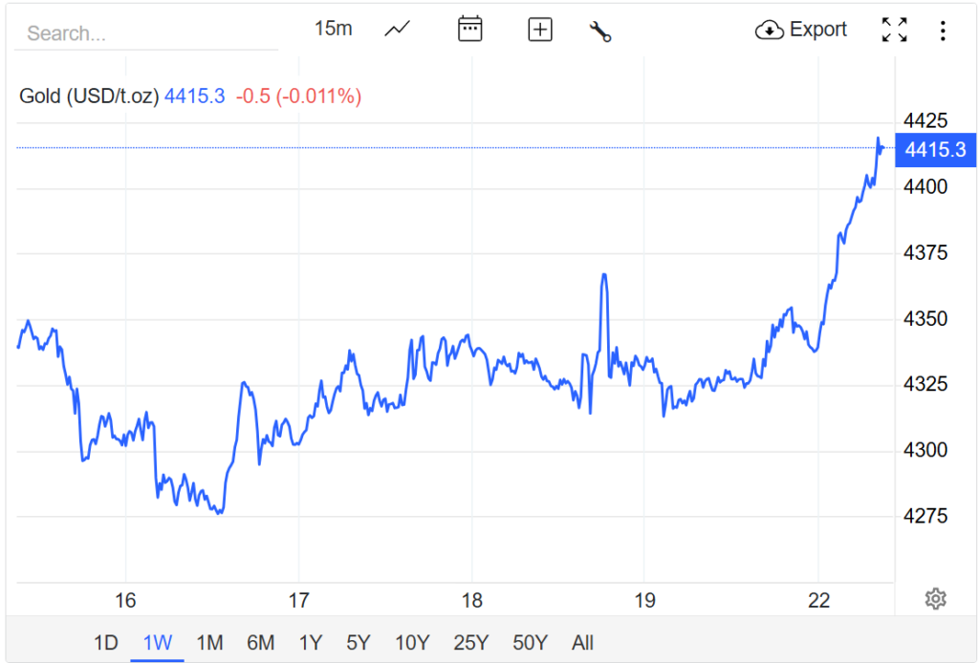Switch to the 6M range

(260, 642)
